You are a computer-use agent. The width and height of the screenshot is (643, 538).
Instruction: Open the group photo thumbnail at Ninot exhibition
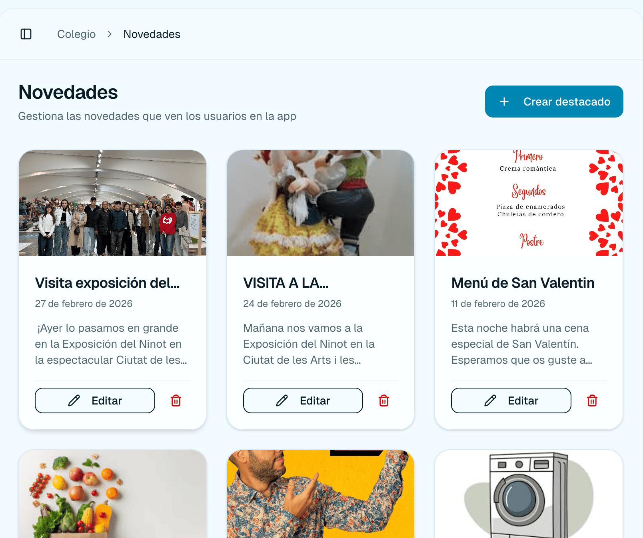pyautogui.click(x=112, y=203)
